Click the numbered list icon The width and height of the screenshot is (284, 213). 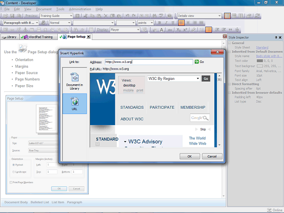pos(202,30)
